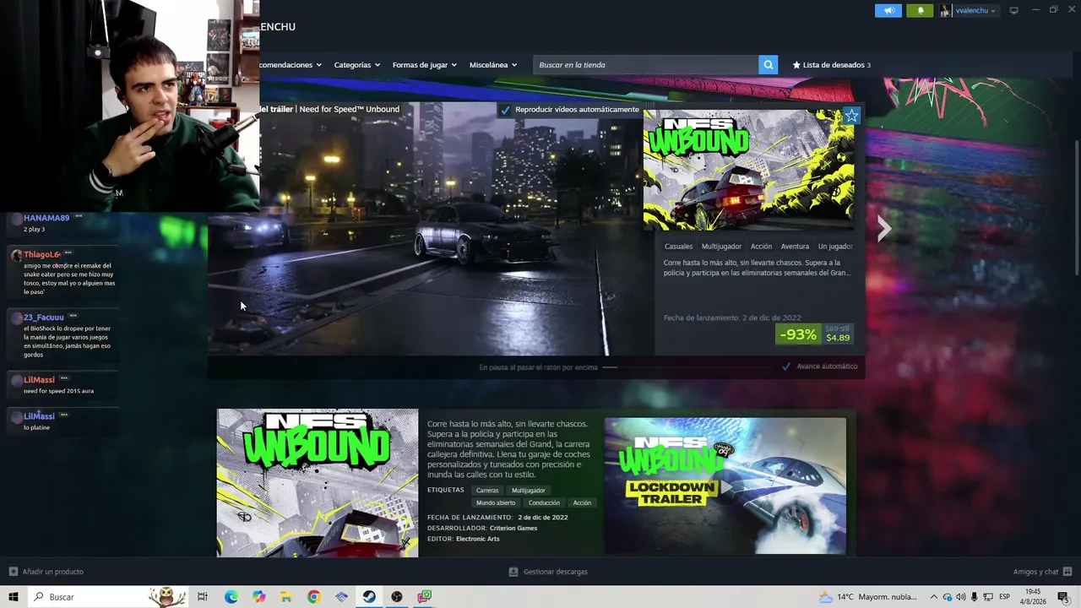
Task: Click the wishlist star on the NFS Unbound capsule
Action: [851, 116]
